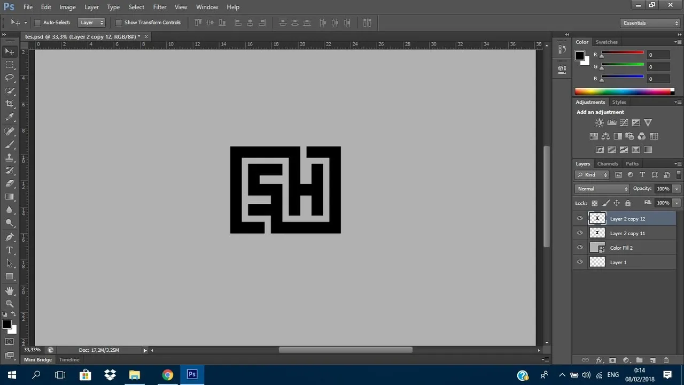
Task: Hide Layer 1 visibility eye
Action: click(580, 262)
